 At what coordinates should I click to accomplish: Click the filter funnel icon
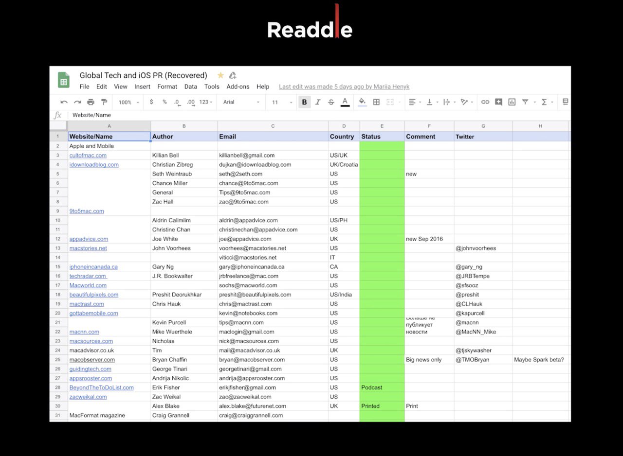coord(525,102)
